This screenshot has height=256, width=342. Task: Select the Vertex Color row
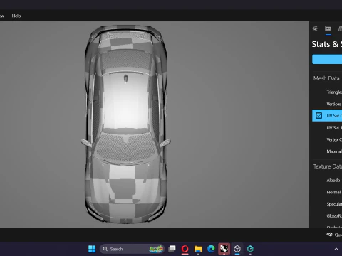pos(327,139)
